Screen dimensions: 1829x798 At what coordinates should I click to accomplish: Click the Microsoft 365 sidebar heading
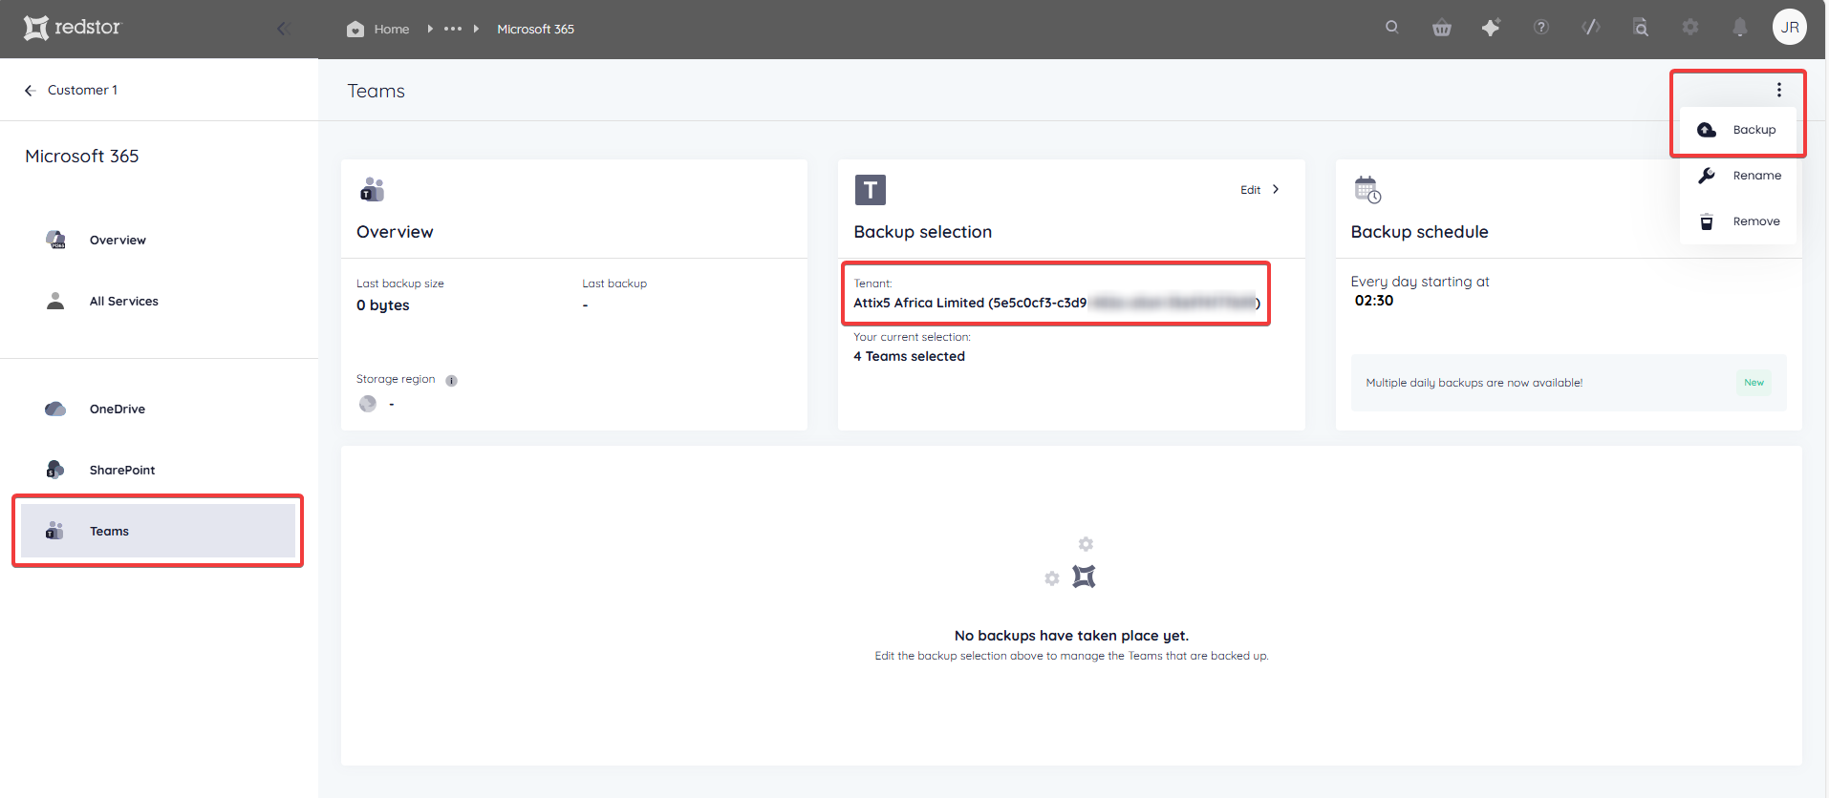[82, 156]
